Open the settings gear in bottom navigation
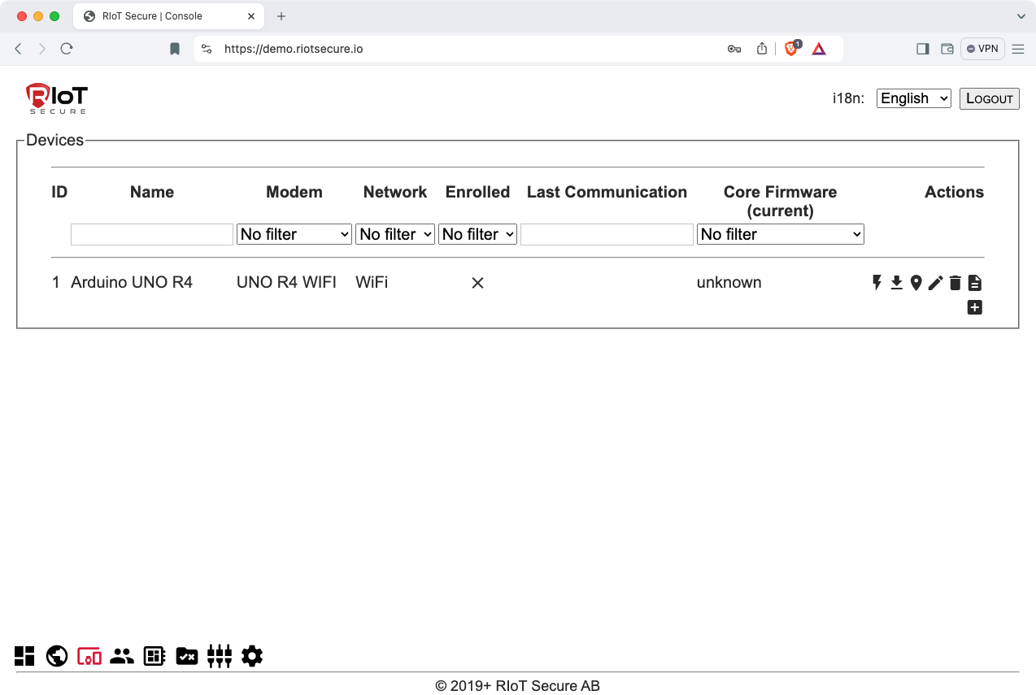The width and height of the screenshot is (1036, 695). (252, 656)
